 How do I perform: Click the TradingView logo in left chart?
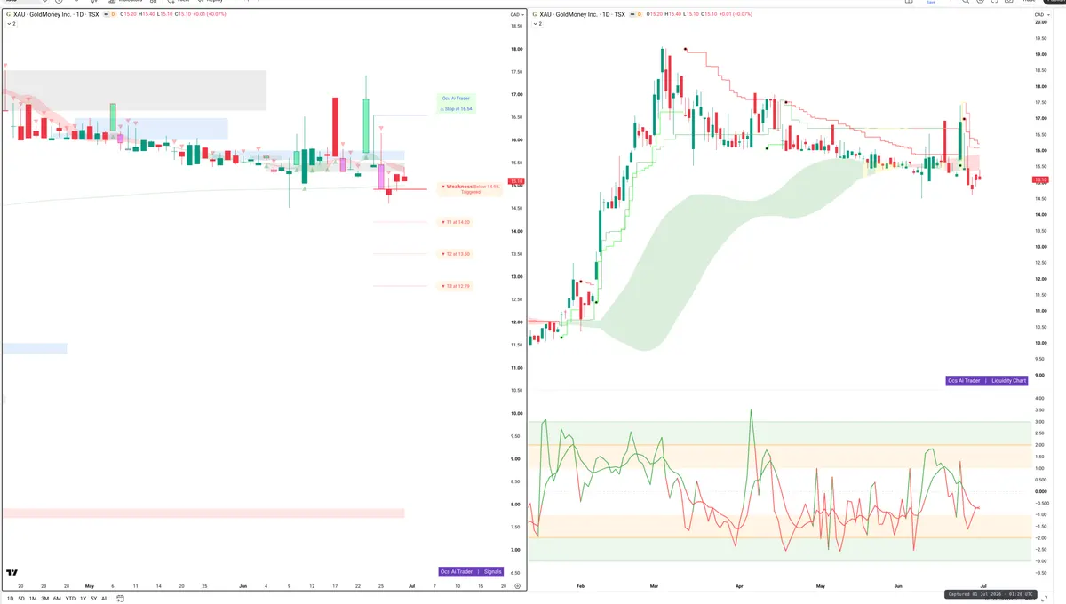pos(12,574)
